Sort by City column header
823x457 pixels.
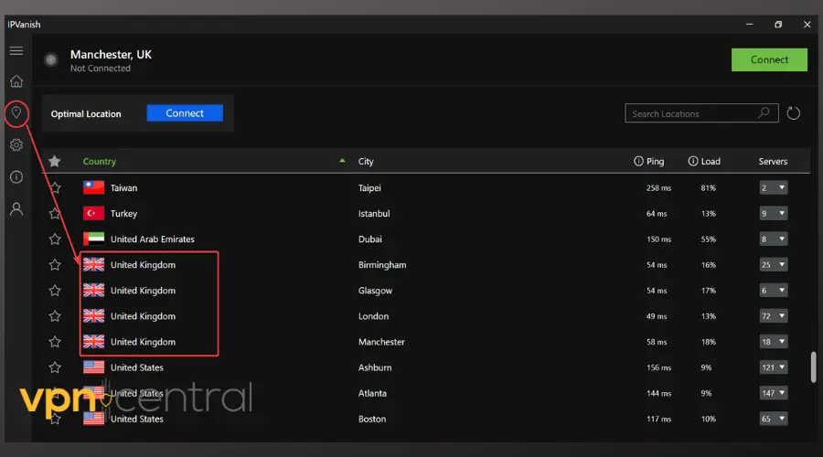pos(366,161)
